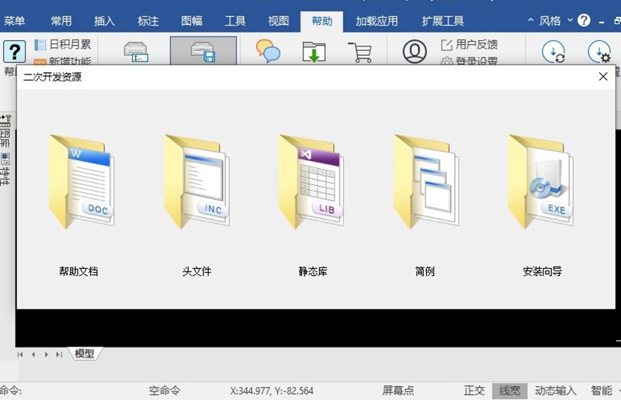
Task: Click the user account circle icon
Action: pyautogui.click(x=415, y=51)
